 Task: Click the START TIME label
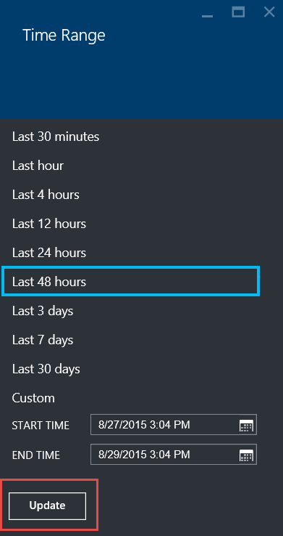(41, 426)
